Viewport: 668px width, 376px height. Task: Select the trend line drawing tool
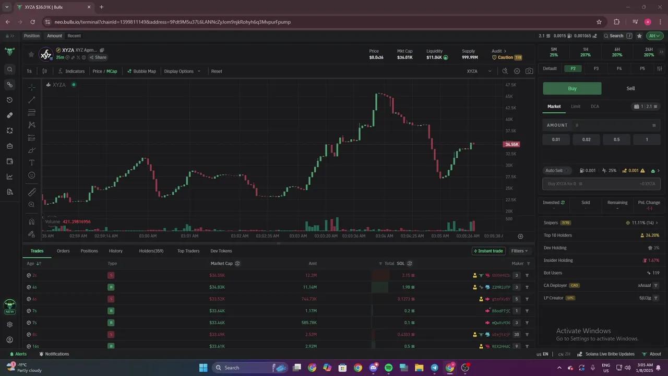[32, 100]
